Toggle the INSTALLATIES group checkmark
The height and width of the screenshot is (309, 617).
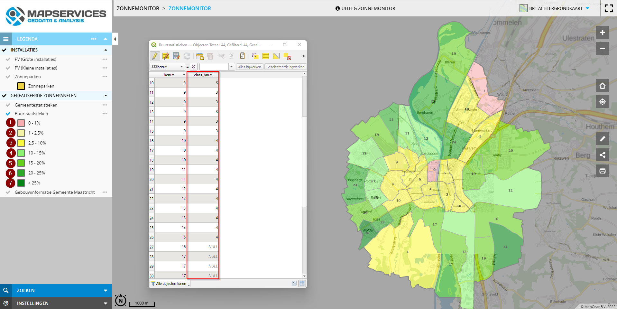tap(4, 50)
